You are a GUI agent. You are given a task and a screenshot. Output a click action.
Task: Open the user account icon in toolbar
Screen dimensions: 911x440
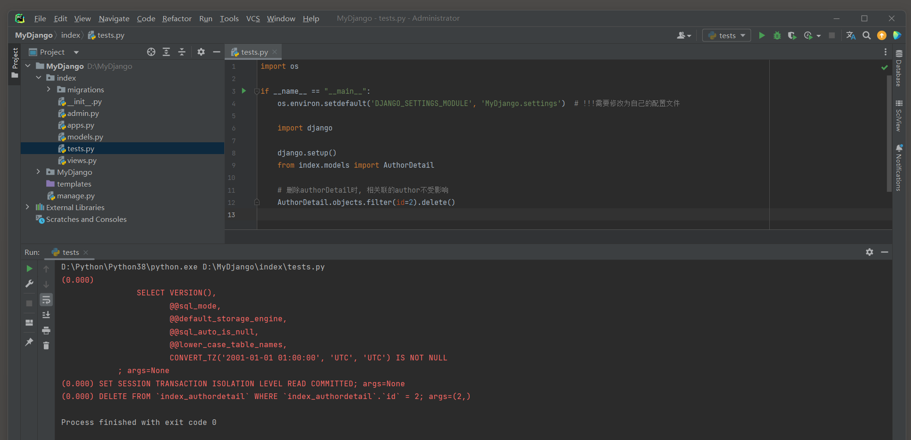[683, 35]
